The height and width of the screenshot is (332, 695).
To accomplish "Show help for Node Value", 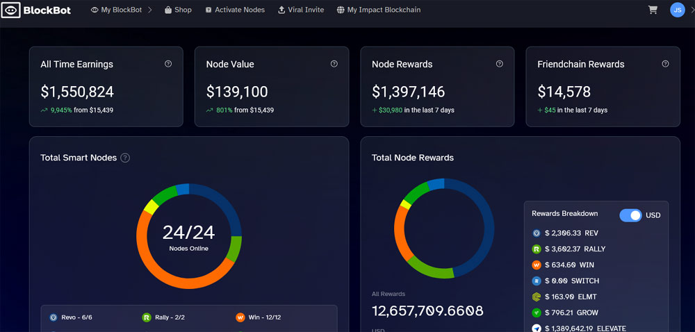I will 334,64.
